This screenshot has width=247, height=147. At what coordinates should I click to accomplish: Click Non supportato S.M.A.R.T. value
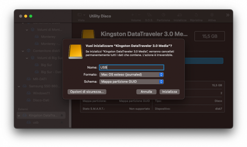140,109
